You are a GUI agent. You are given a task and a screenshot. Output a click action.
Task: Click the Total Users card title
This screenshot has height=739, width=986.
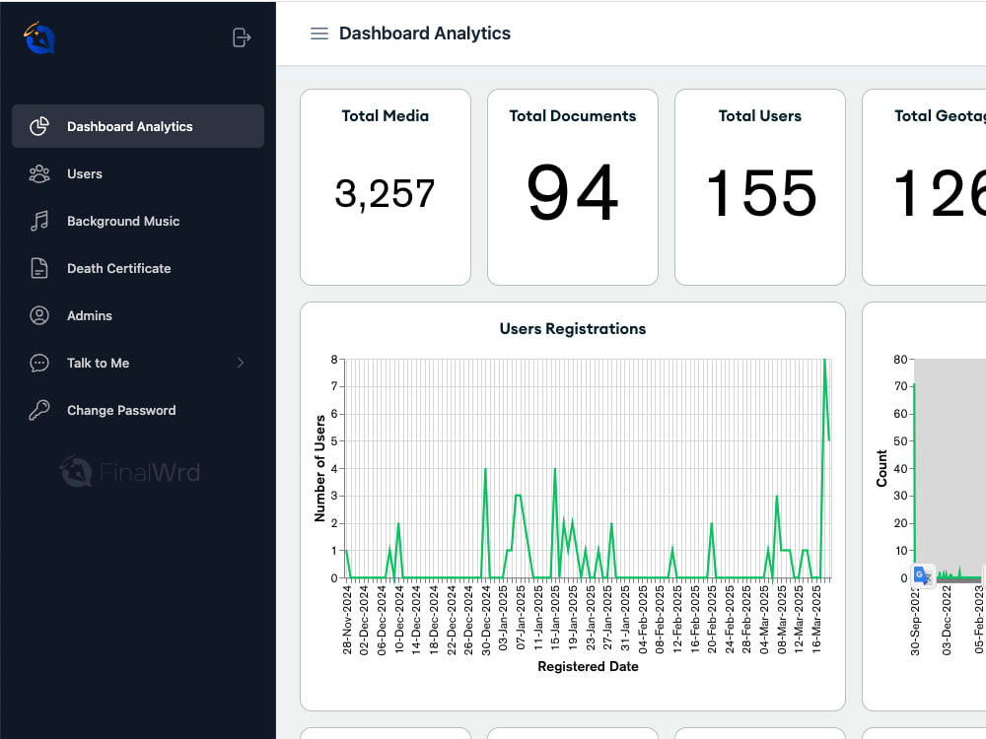click(760, 115)
